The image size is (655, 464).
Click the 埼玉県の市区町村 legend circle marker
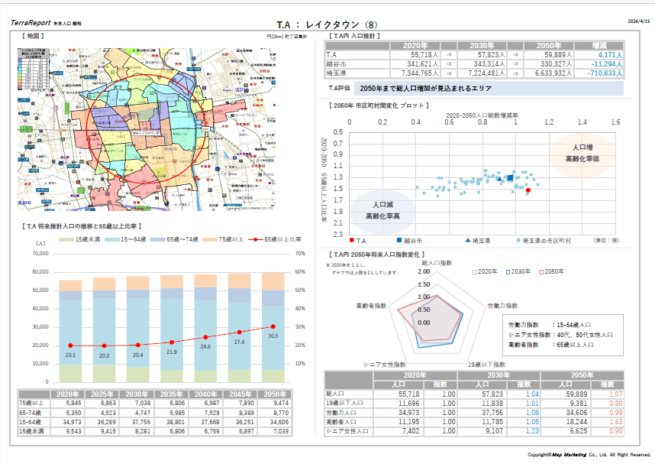(518, 240)
